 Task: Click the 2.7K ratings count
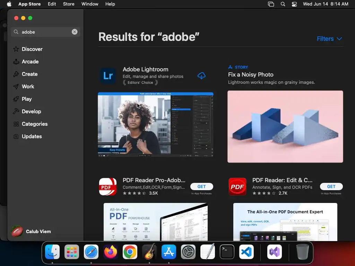pos(283,193)
